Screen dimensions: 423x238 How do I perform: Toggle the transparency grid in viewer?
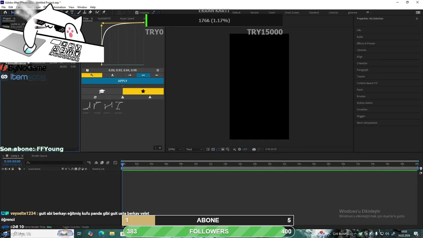(x=213, y=149)
